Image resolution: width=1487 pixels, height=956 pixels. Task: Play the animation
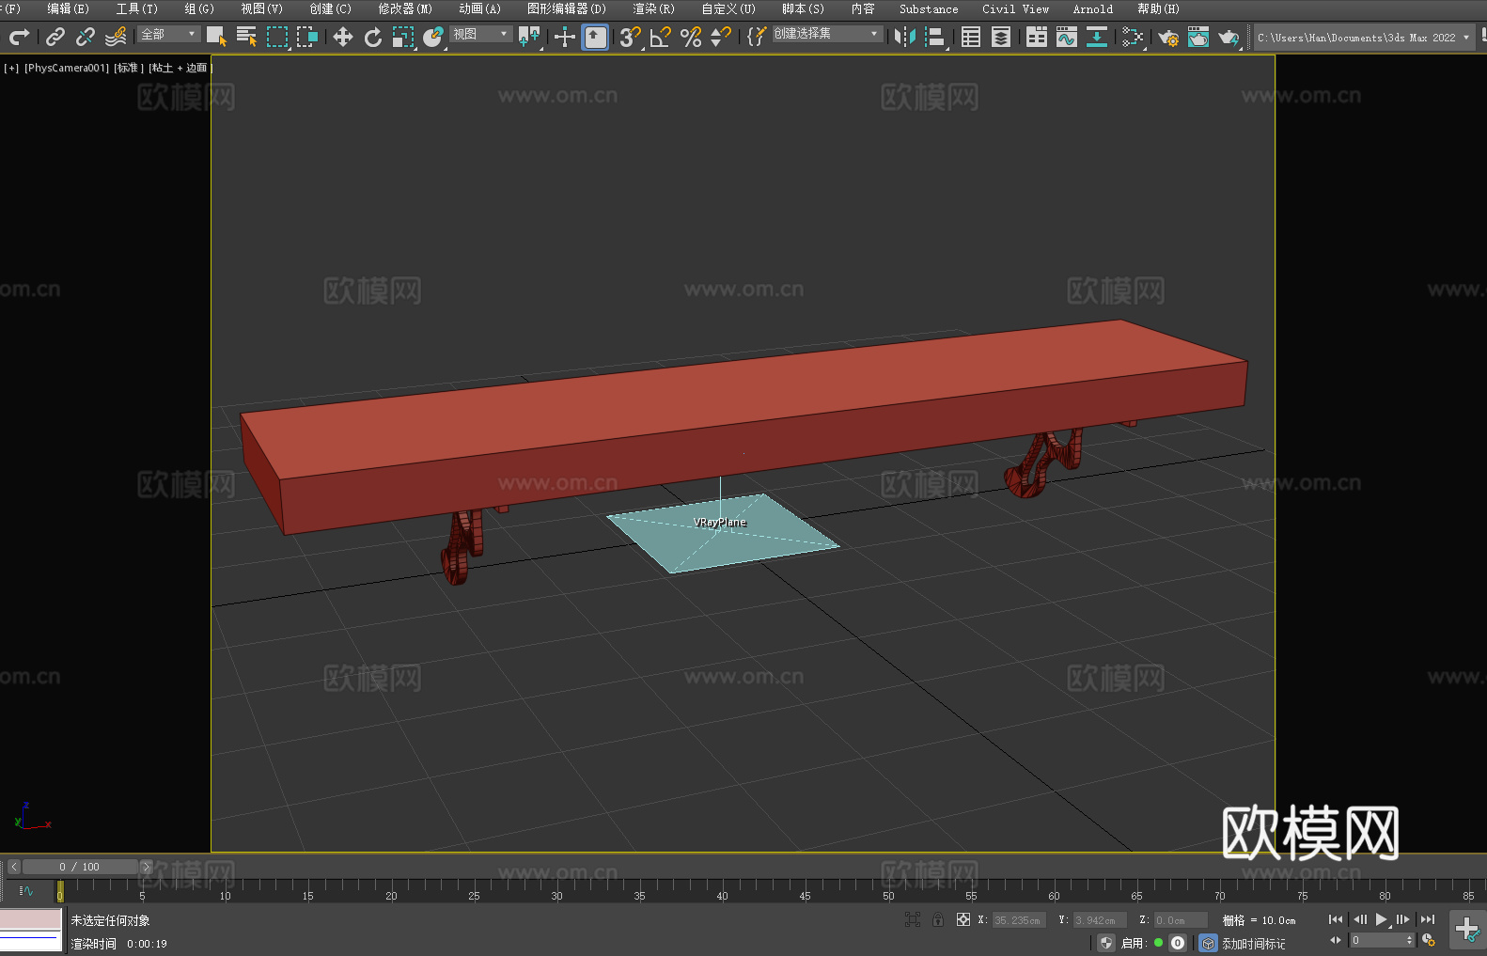tap(1381, 919)
